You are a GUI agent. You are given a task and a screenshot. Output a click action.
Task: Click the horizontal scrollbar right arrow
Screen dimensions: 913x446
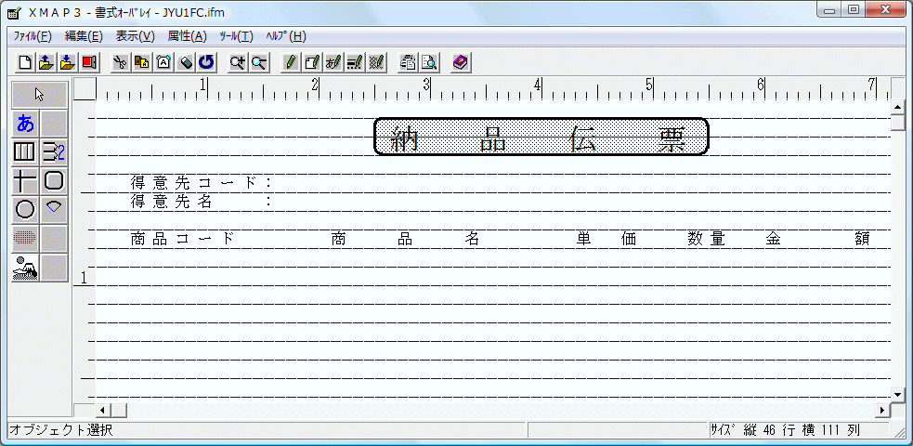pyautogui.click(x=883, y=411)
